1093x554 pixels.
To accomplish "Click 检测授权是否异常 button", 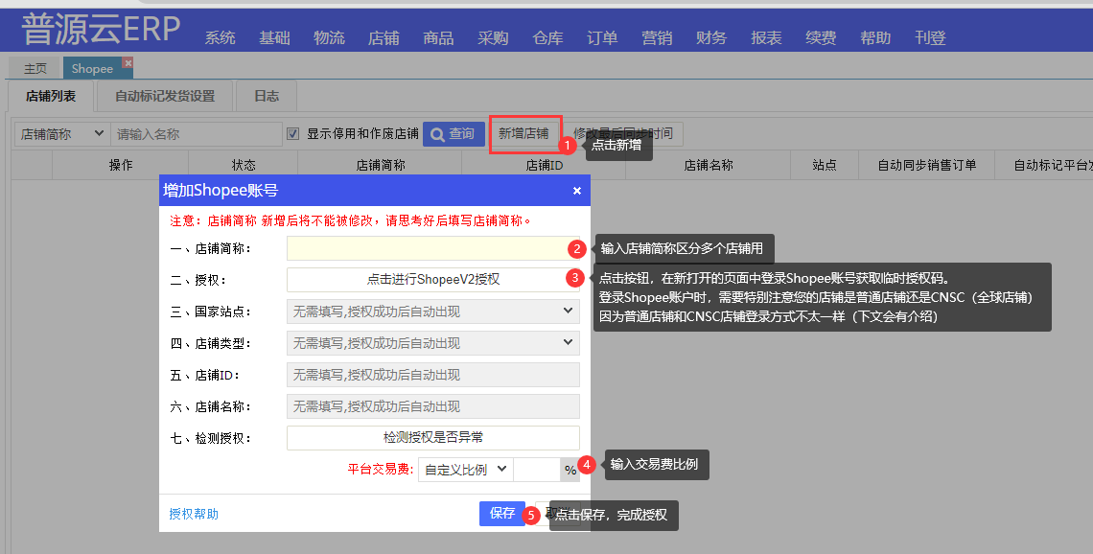I will coord(432,438).
